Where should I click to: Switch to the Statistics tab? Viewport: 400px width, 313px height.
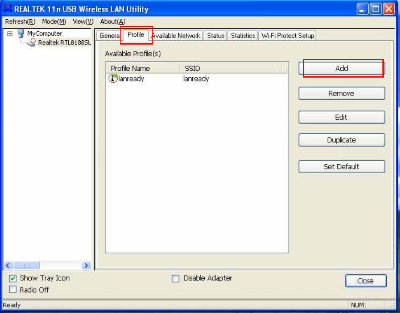coord(243,36)
